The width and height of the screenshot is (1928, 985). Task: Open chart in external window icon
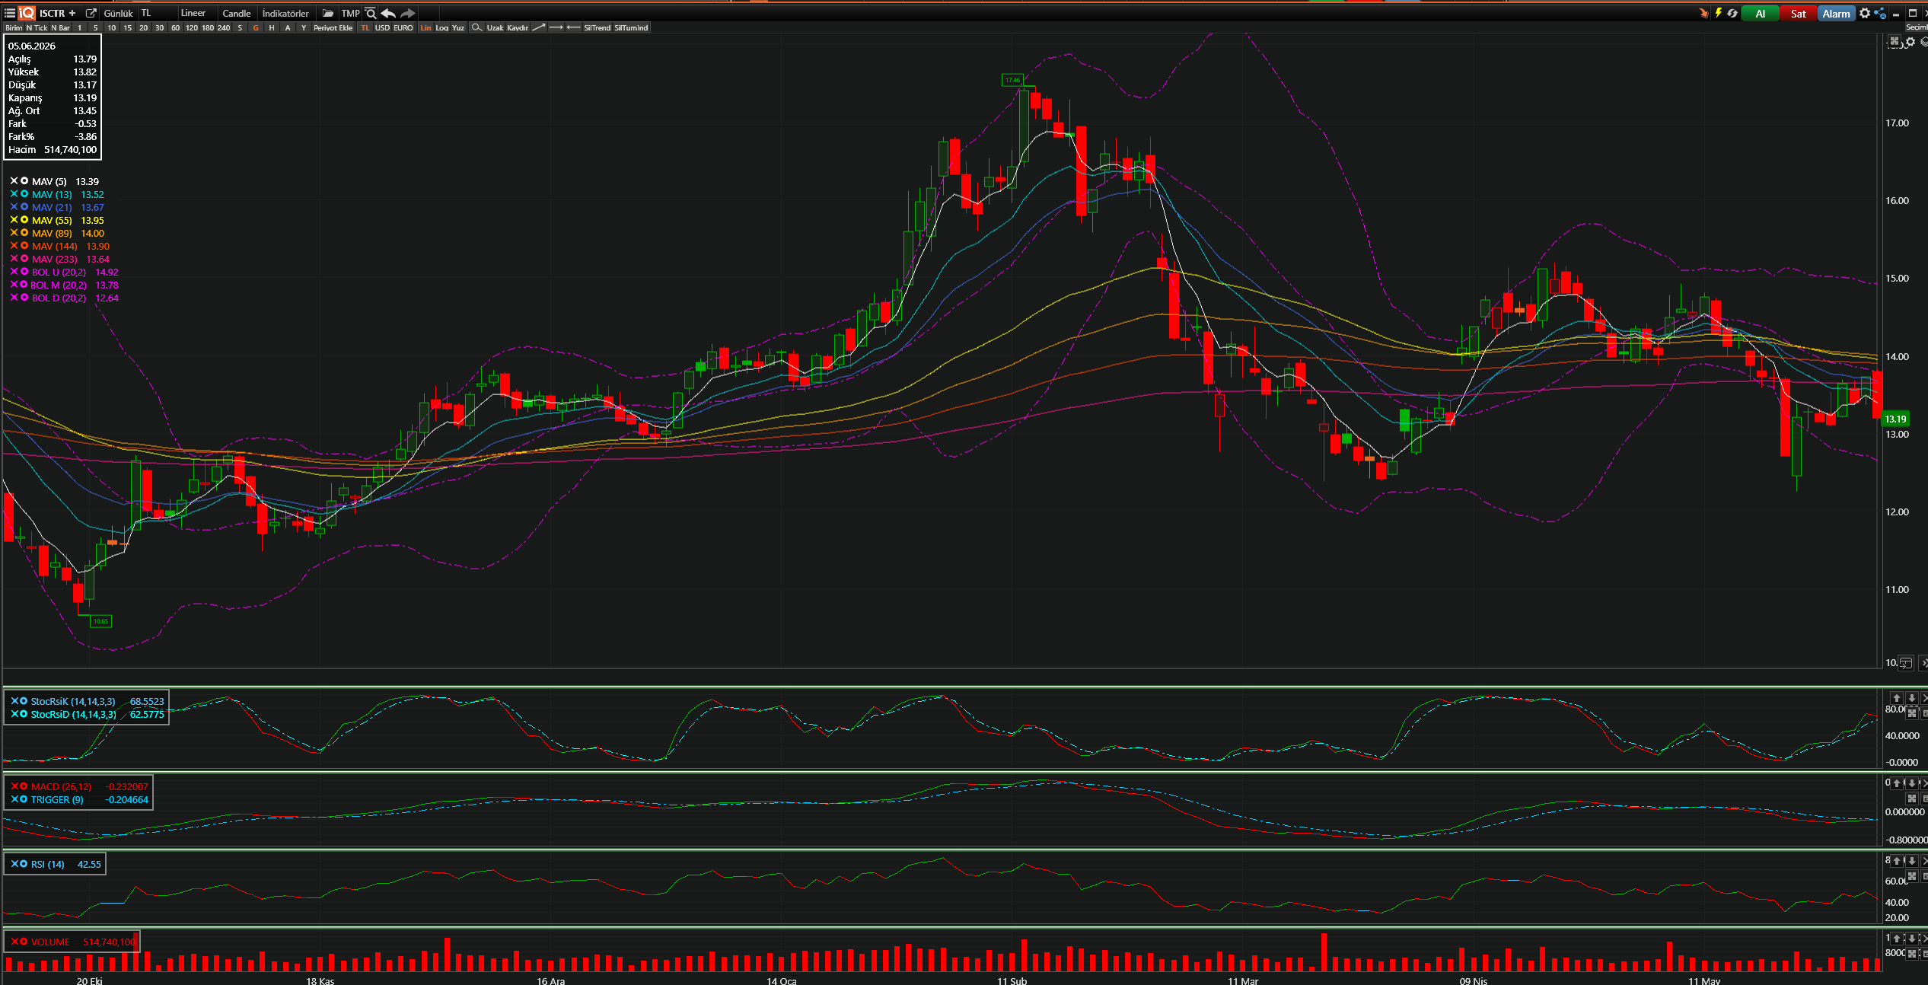tap(91, 13)
